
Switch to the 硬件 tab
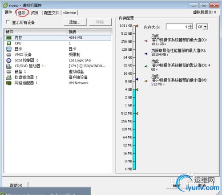click(8, 12)
